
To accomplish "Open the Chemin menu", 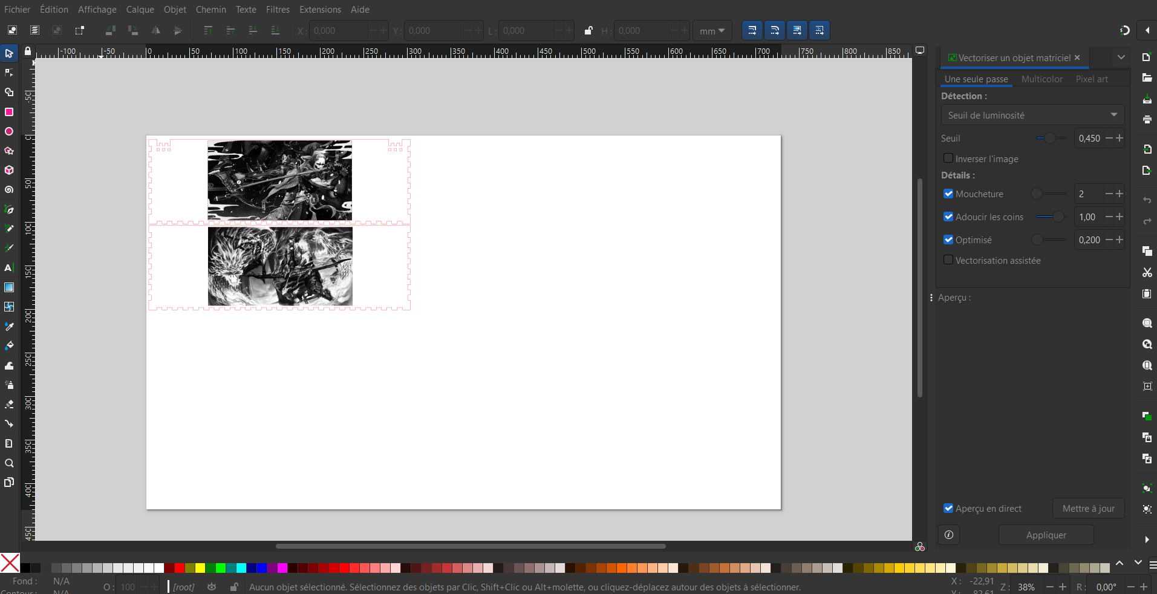I will click(210, 10).
